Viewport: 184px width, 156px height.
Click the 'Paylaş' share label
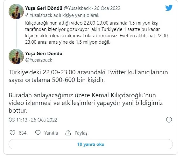click(81, 133)
